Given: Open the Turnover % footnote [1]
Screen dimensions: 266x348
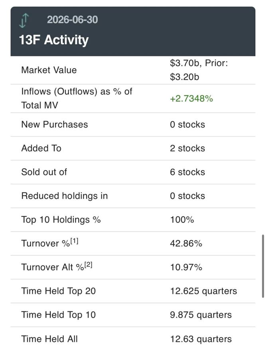Looking at the screenshot, I should (75, 241).
